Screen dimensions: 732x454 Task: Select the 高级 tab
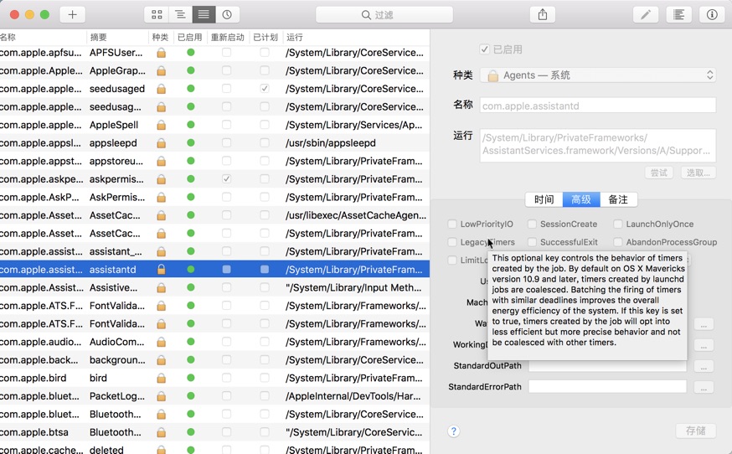581,199
